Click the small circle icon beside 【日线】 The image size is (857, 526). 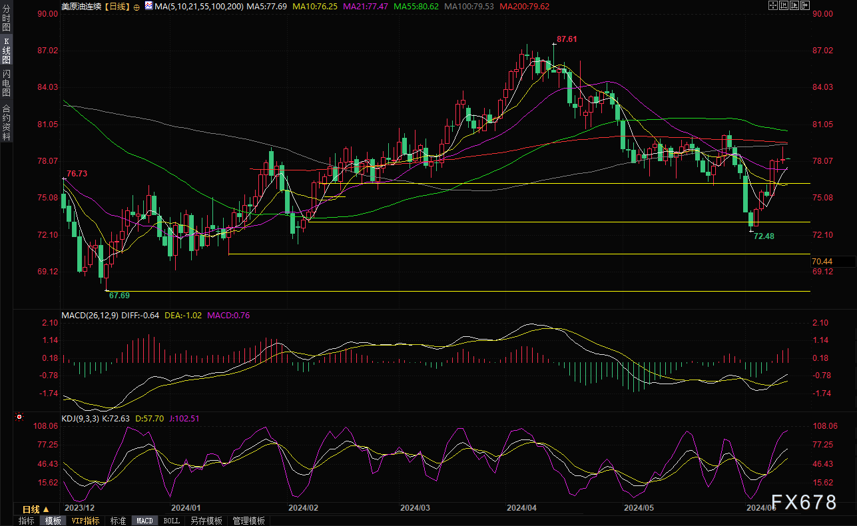(x=137, y=7)
